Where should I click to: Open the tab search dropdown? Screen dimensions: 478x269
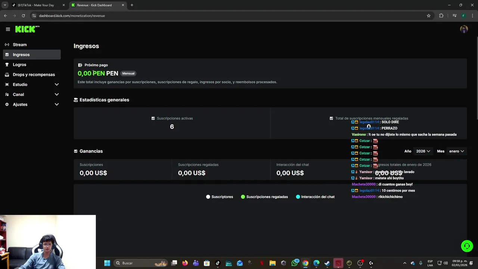pos(5,5)
